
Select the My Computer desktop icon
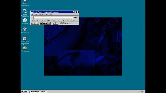25,3
